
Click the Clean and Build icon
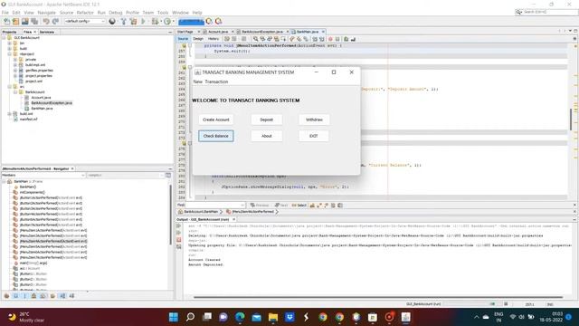(133, 22)
